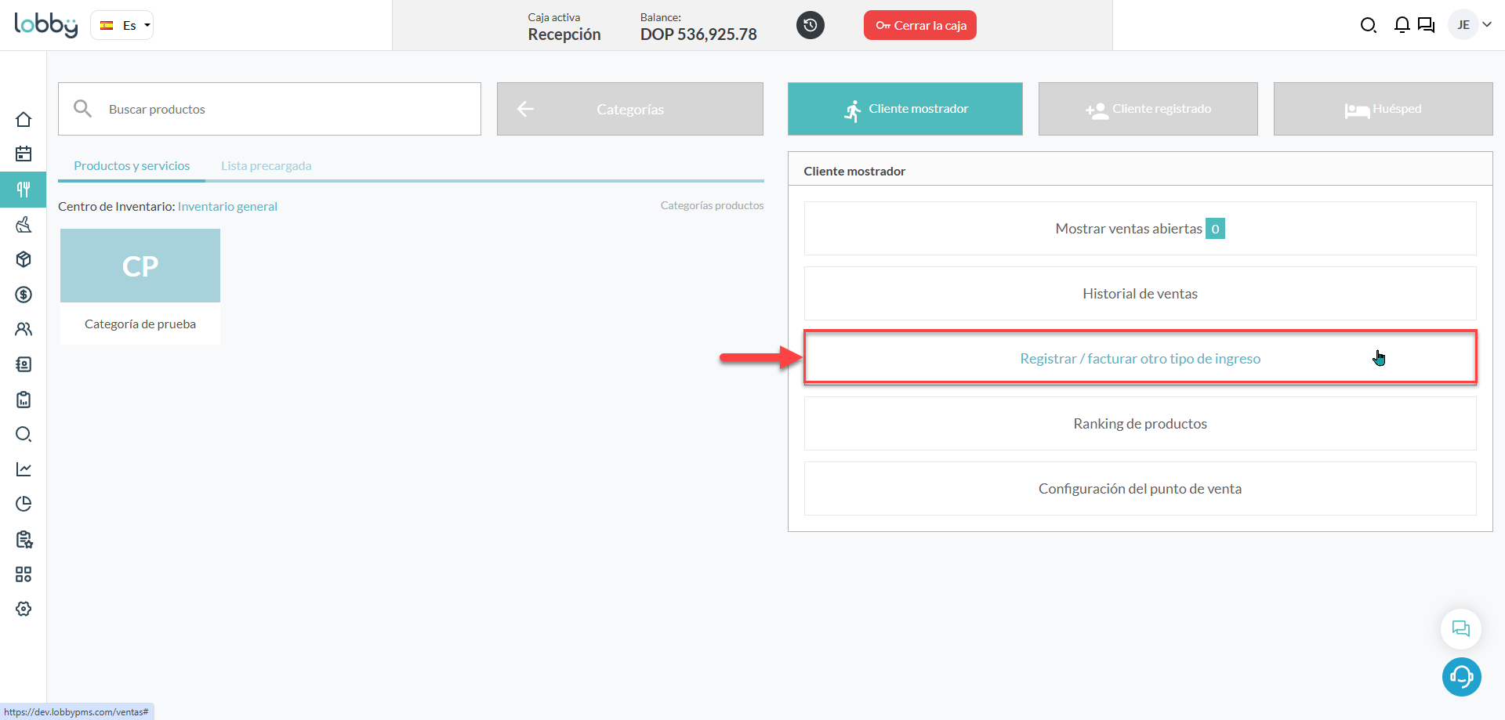Image resolution: width=1505 pixels, height=720 pixels.
Task: Open the floating chat bubble button
Action: (1461, 628)
